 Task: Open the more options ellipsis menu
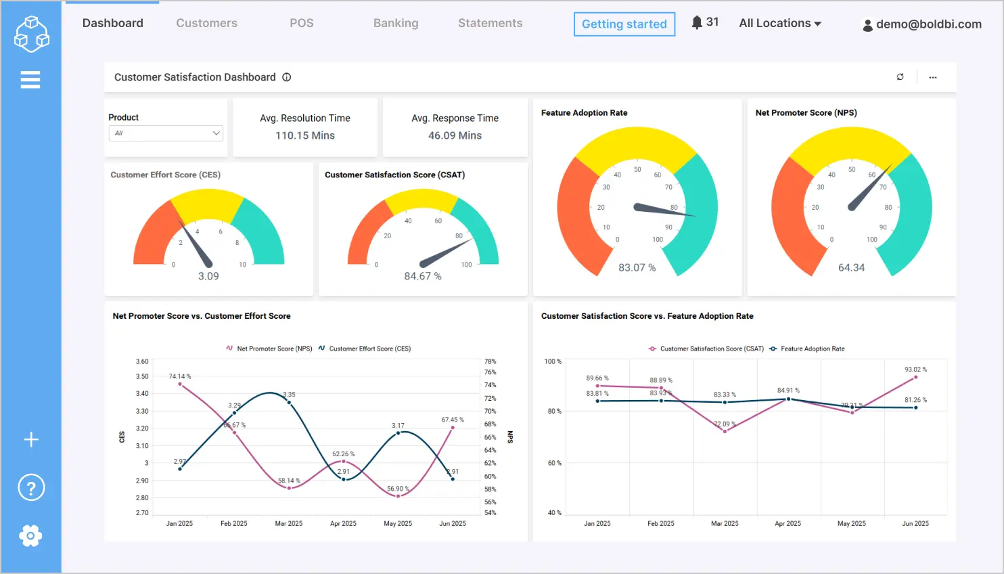tap(932, 76)
